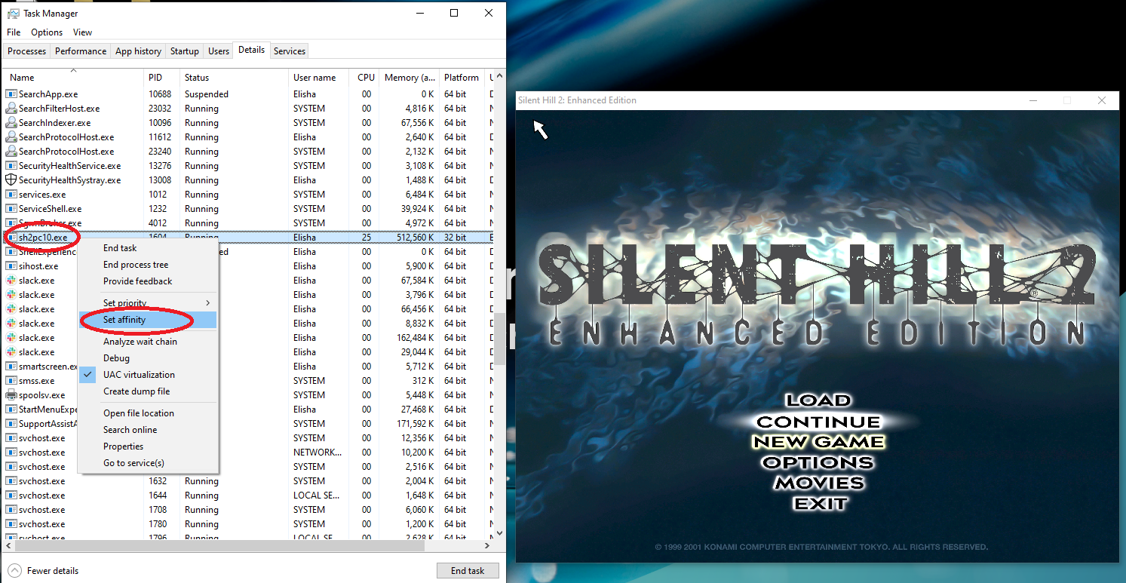The height and width of the screenshot is (583, 1126).
Task: Click the SearchFilterHost.exe process icon
Action: 11,109
